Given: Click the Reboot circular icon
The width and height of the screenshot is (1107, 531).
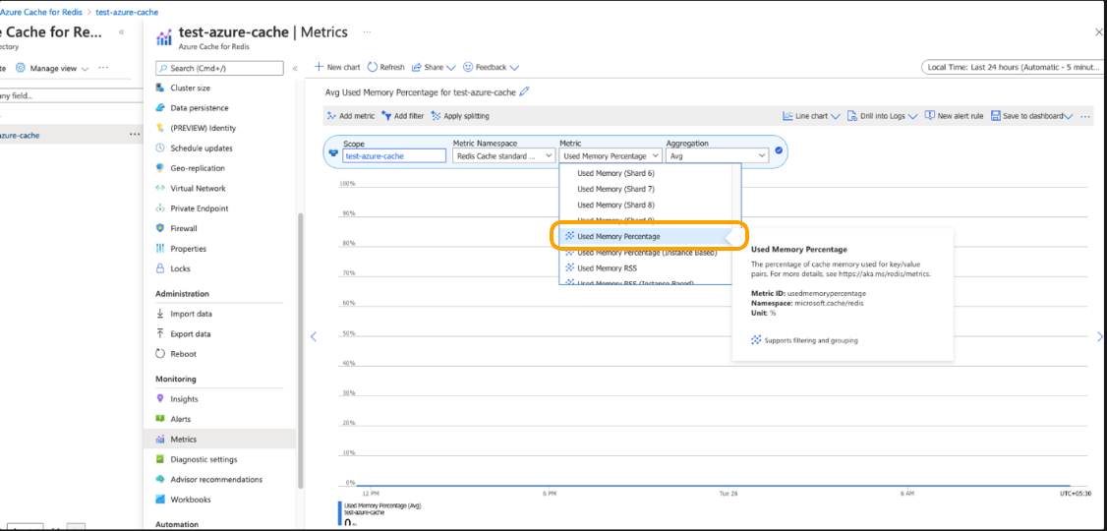Looking at the screenshot, I should tap(159, 354).
